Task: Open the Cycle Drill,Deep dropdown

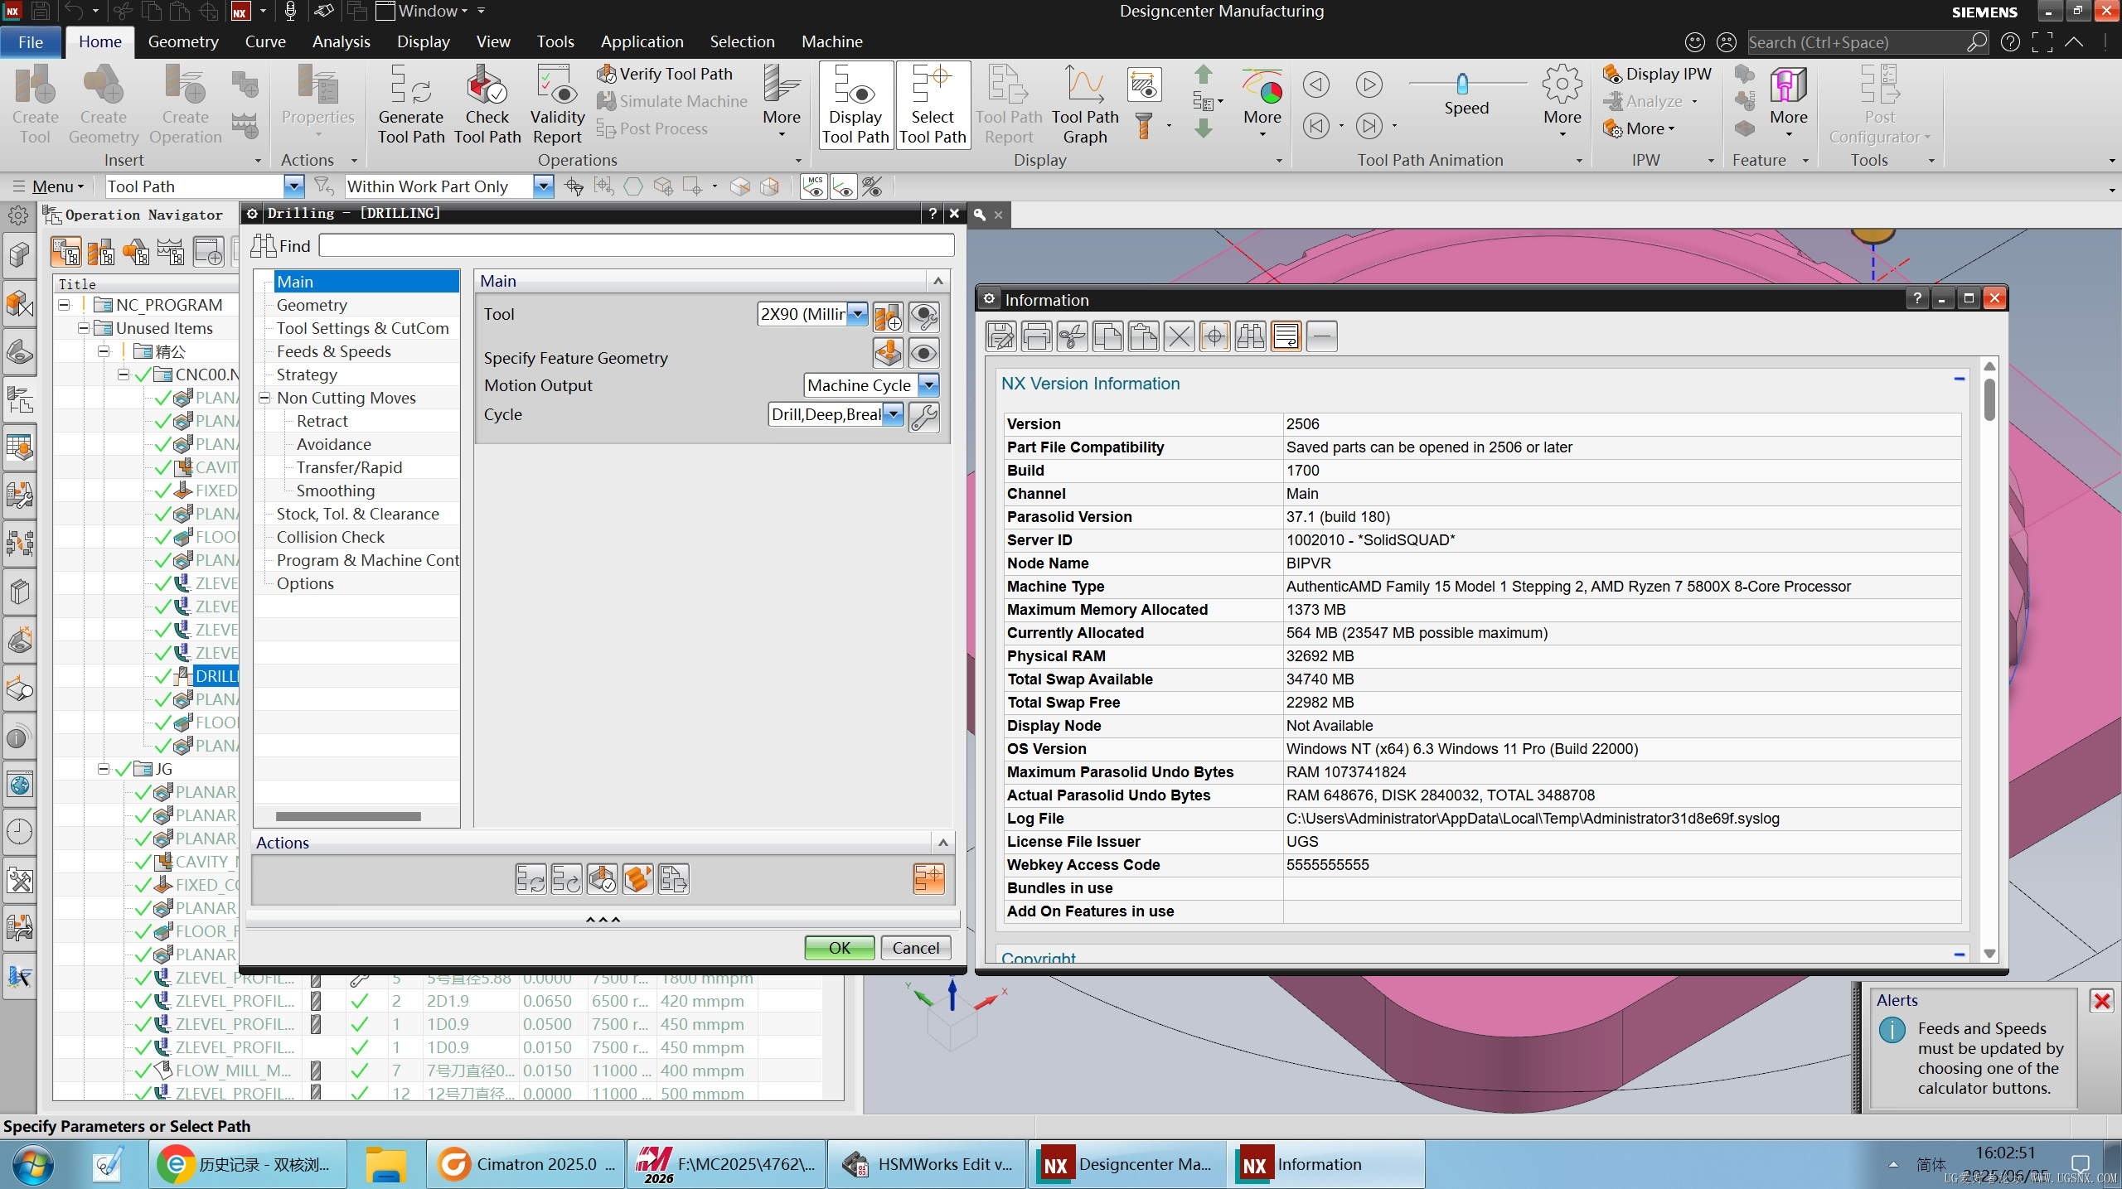Action: click(893, 414)
